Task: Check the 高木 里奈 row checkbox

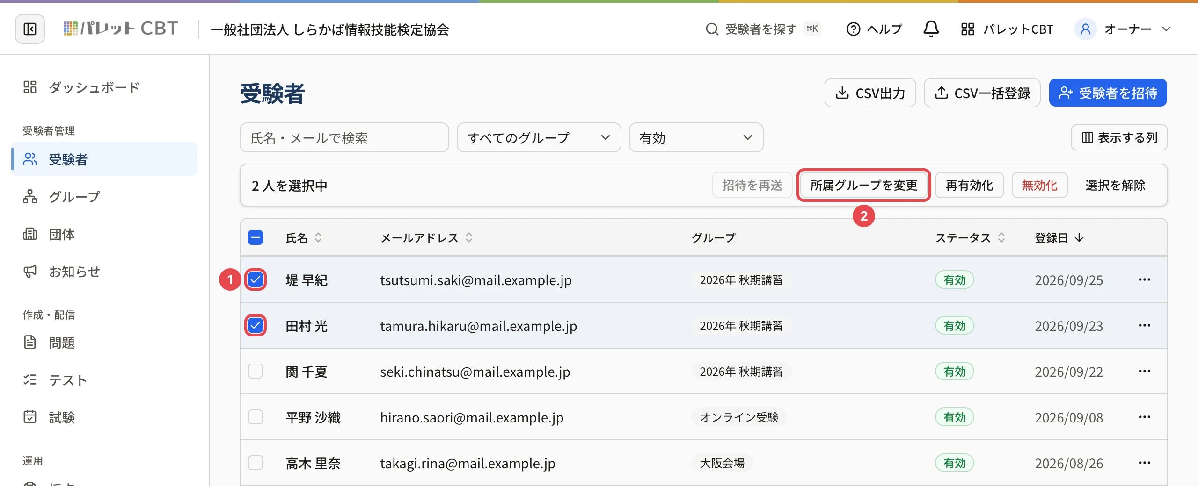Action: point(256,463)
